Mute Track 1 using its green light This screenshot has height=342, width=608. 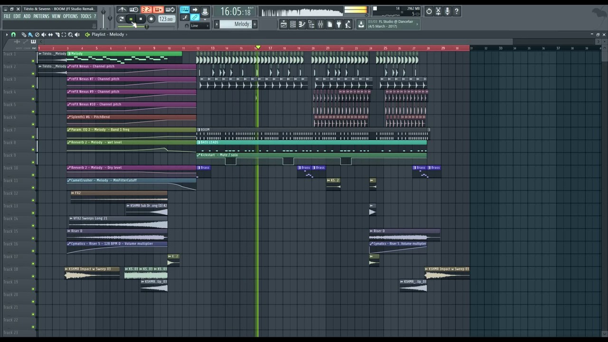point(33,61)
